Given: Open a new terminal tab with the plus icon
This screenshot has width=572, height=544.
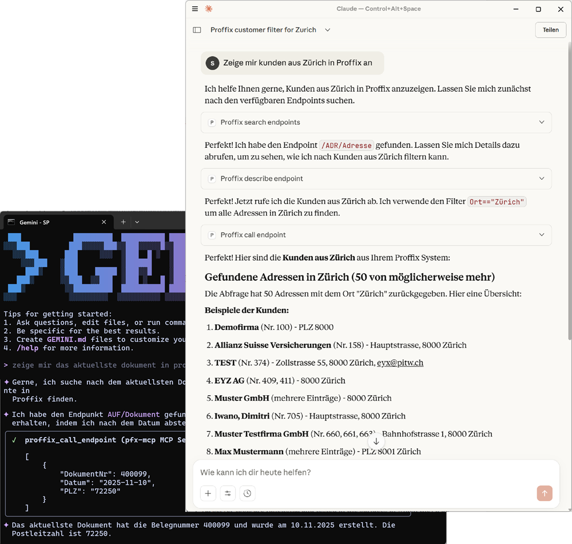Looking at the screenshot, I should [122, 222].
